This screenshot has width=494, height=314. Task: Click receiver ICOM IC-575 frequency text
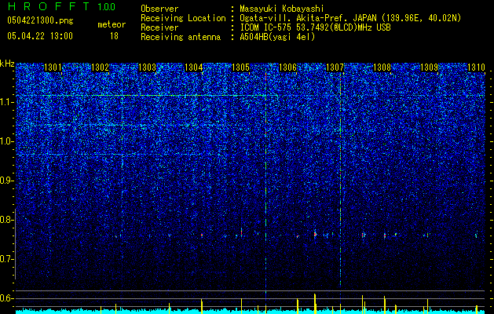point(315,27)
